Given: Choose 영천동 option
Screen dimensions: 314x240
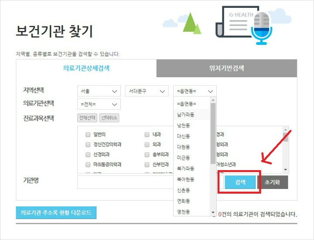Looking at the screenshot, I should coord(192,211).
